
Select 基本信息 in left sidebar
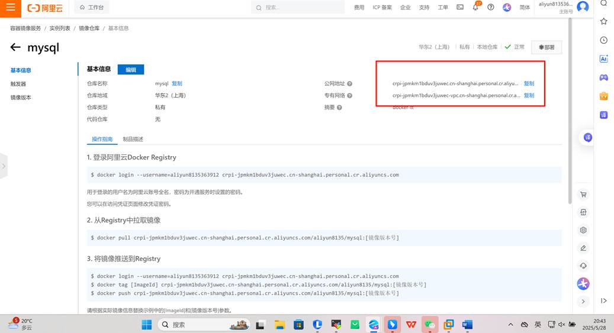click(21, 70)
